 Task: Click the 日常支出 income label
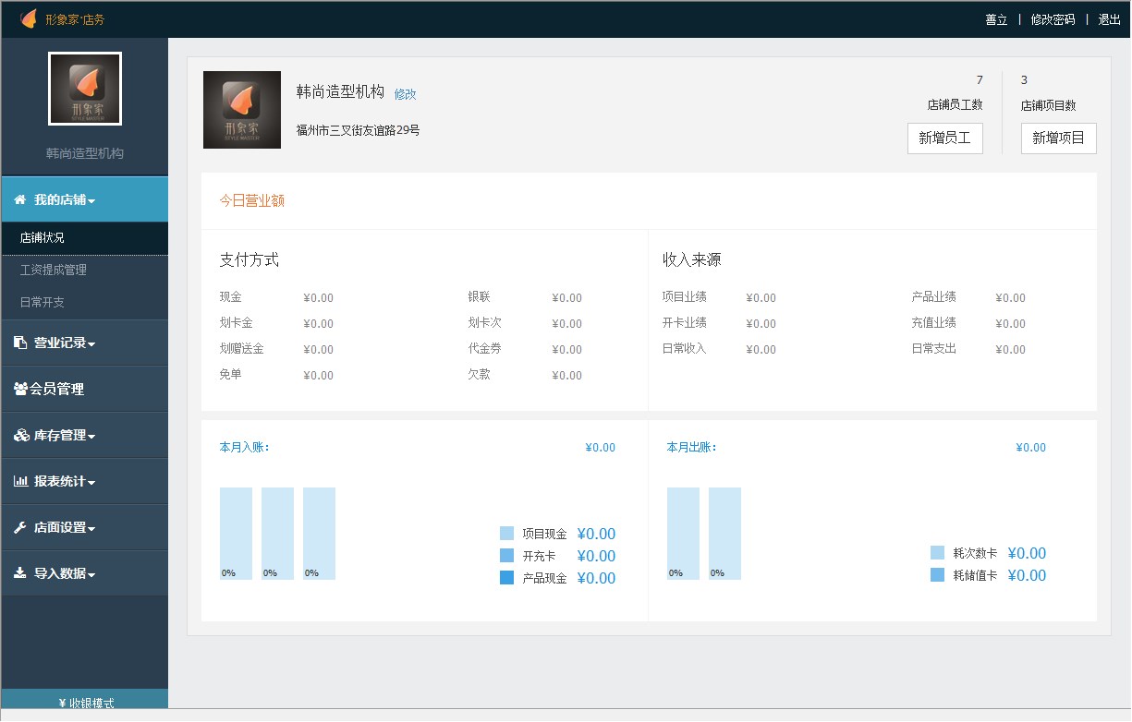[933, 349]
